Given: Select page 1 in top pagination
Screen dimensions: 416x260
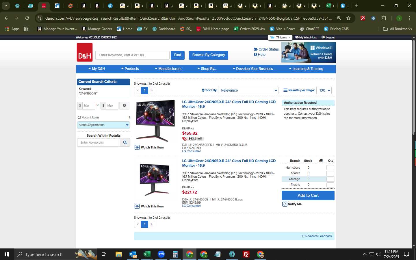Looking at the screenshot, I should tap(145, 90).
